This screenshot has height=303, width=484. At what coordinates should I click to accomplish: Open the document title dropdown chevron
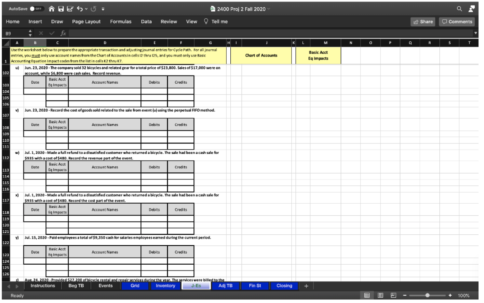click(269, 9)
